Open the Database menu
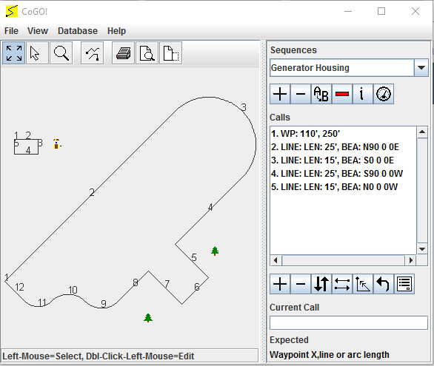 pyautogui.click(x=78, y=31)
